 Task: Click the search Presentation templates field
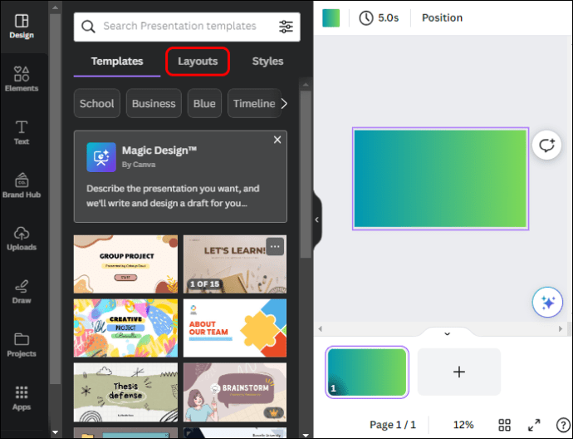[187, 27]
